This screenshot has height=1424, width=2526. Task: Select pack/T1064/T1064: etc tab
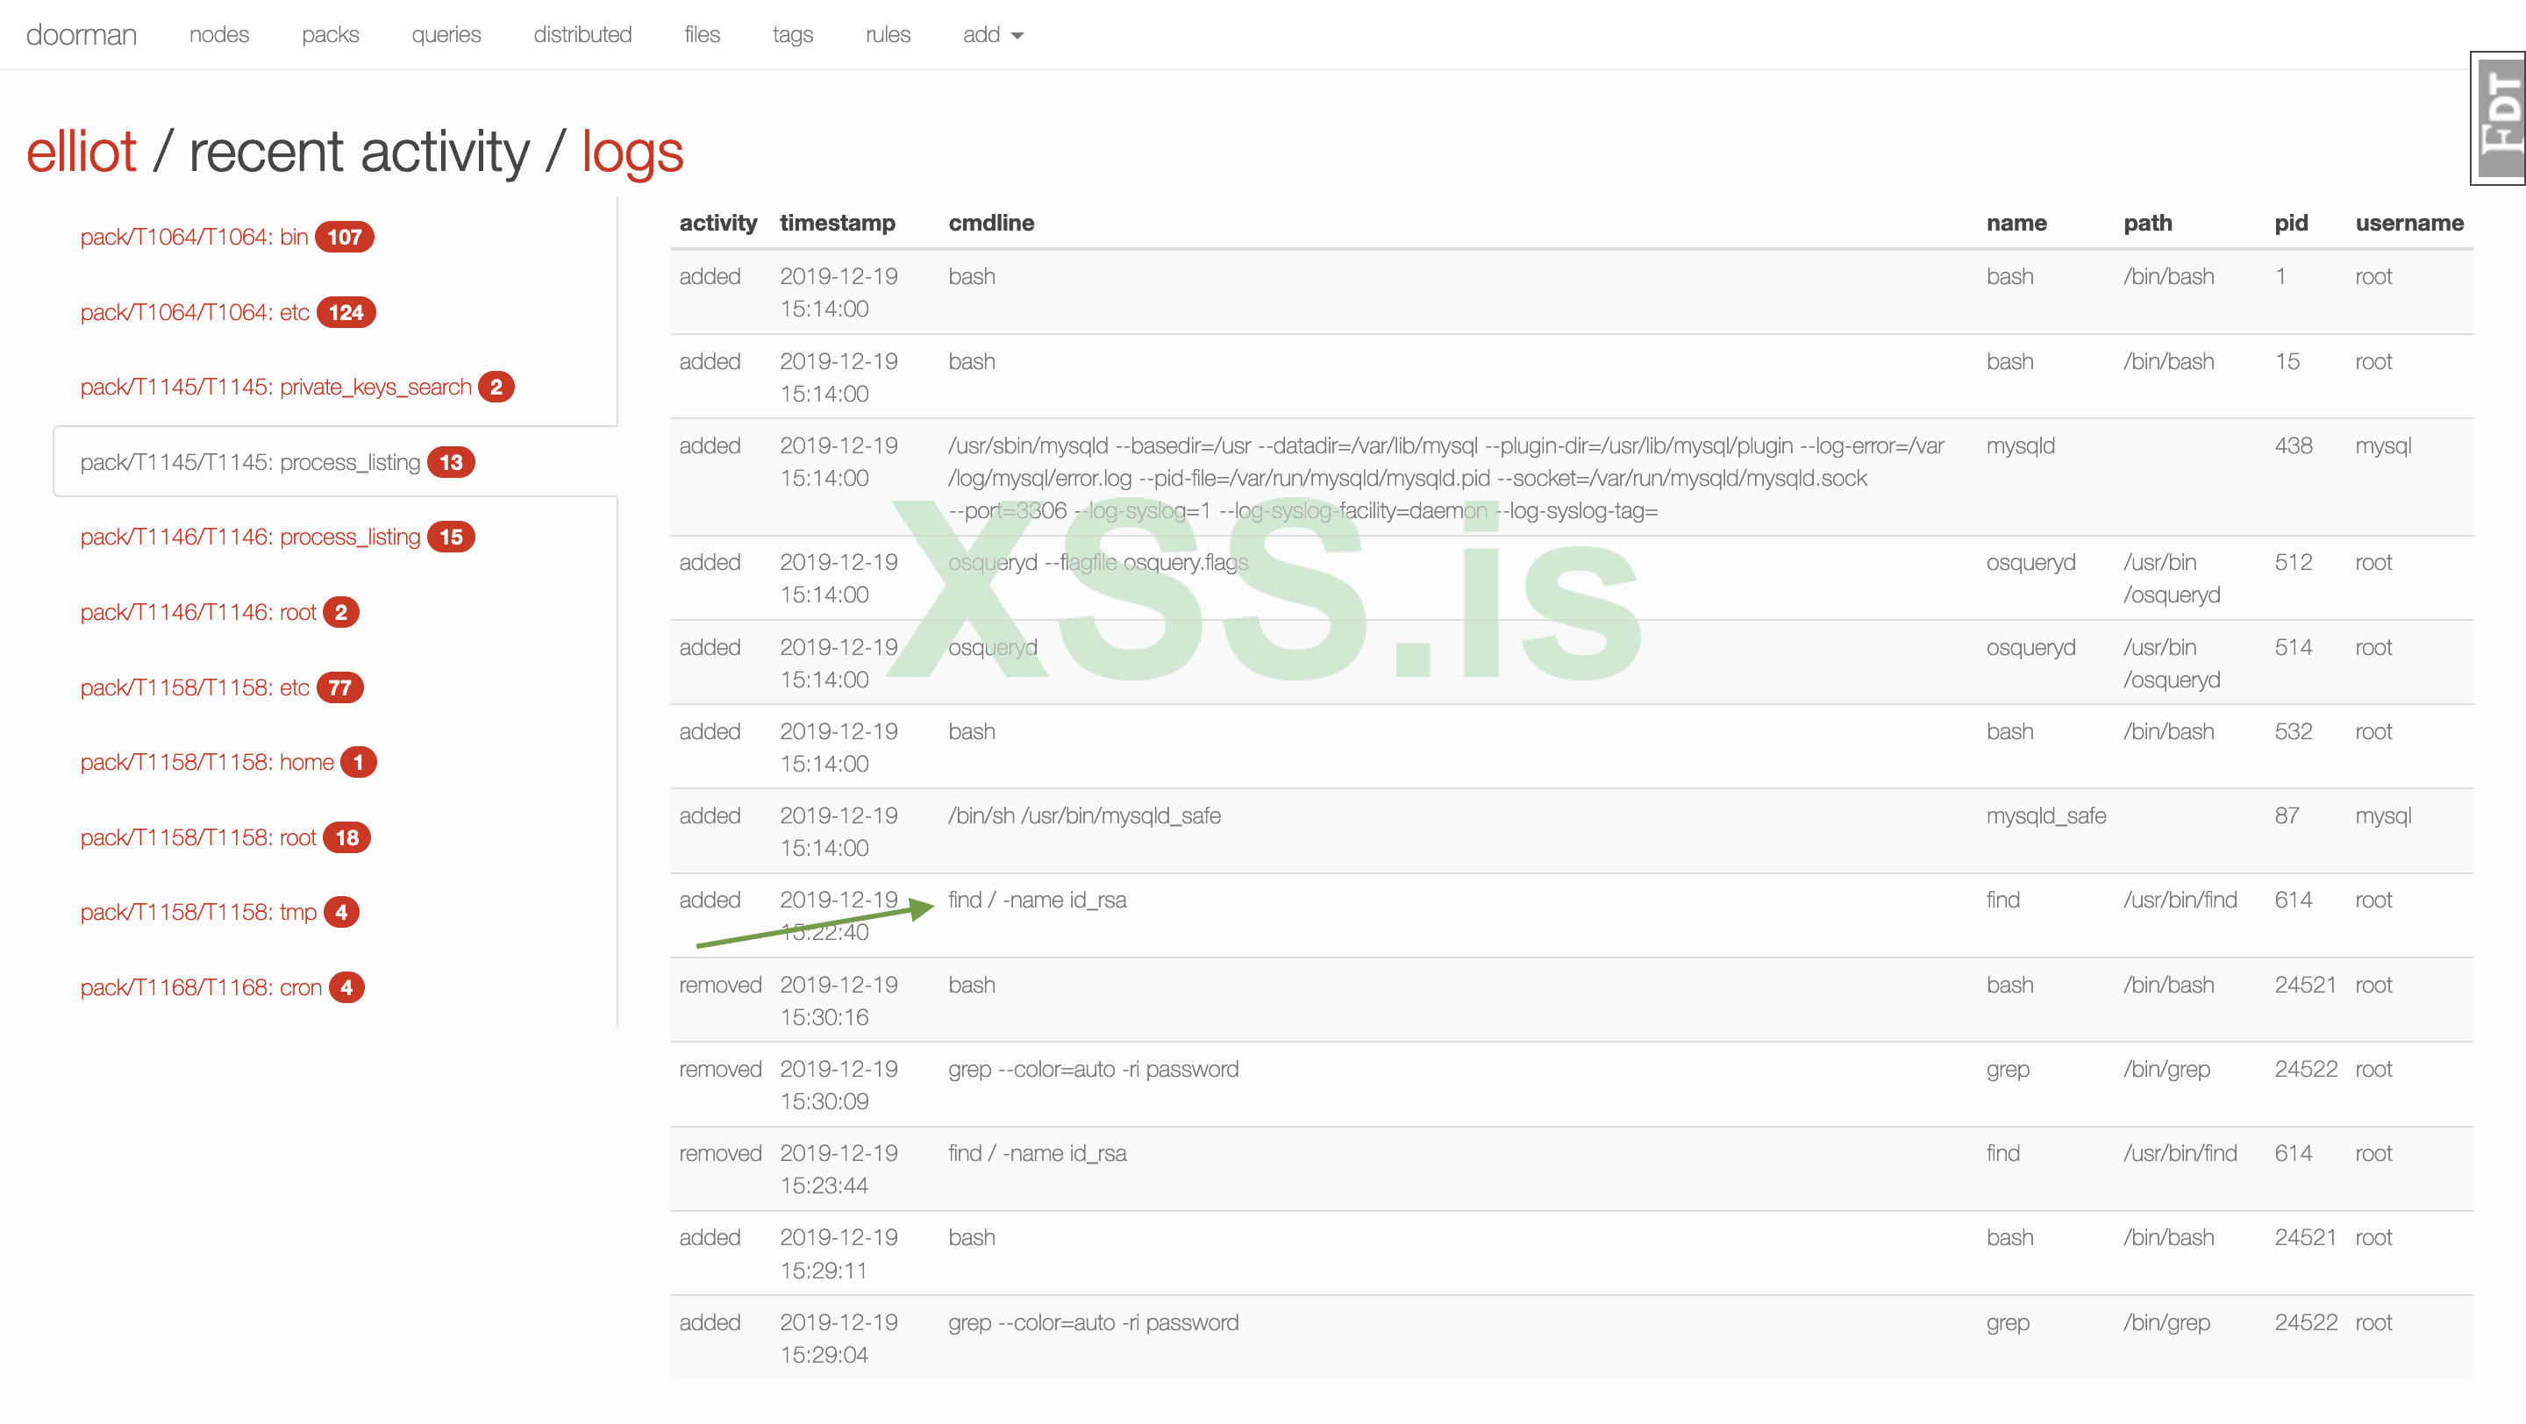coord(194,313)
